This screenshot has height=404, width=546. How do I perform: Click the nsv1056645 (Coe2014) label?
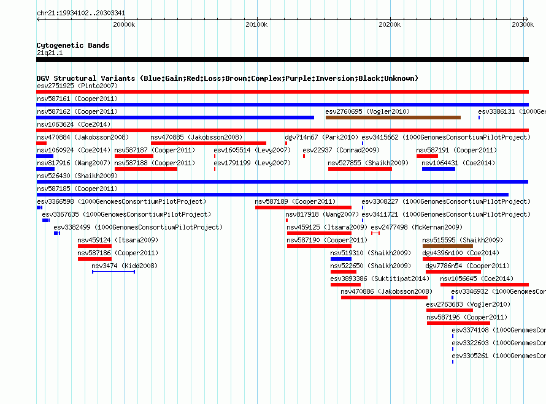(477, 279)
